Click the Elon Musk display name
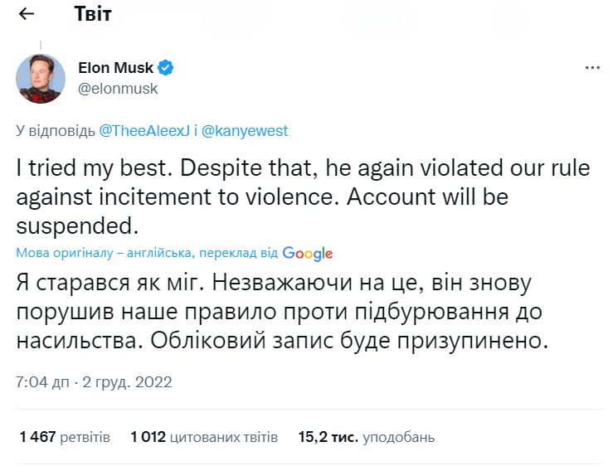The height and width of the screenshot is (466, 613). [x=115, y=67]
